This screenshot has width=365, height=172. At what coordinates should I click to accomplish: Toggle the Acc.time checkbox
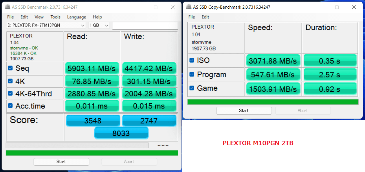click(10, 106)
